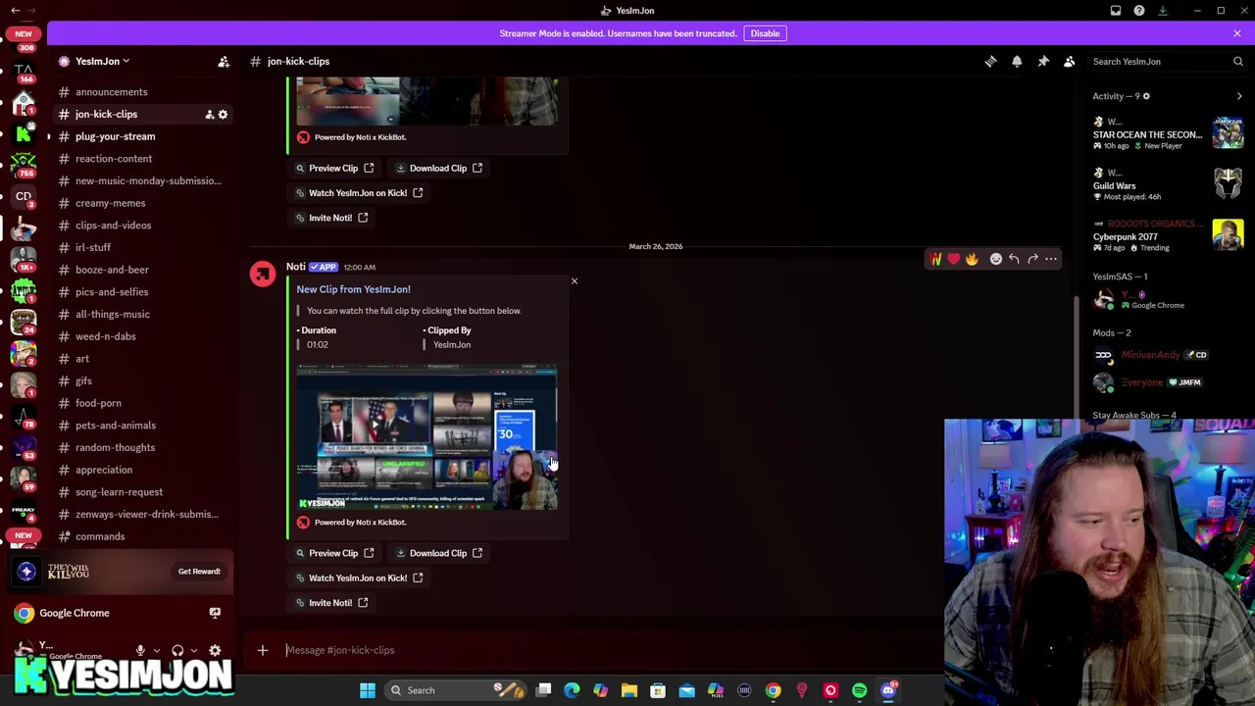Click the search magnifier icon
1255x706 pixels.
1238,61
